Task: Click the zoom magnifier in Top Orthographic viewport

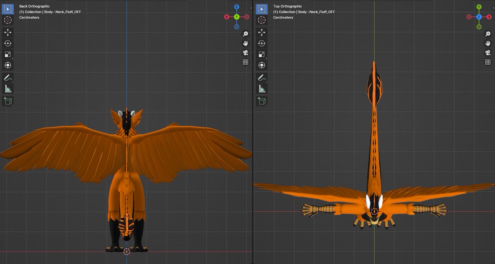Action: (488, 34)
